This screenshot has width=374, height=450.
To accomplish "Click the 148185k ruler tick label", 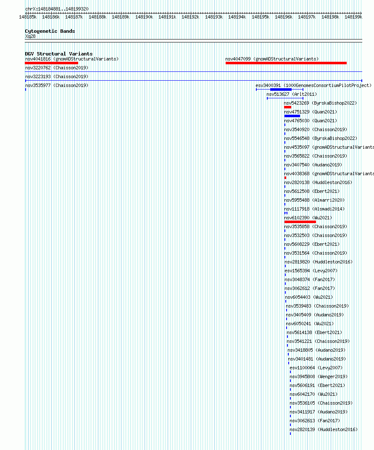I will 28,17.
